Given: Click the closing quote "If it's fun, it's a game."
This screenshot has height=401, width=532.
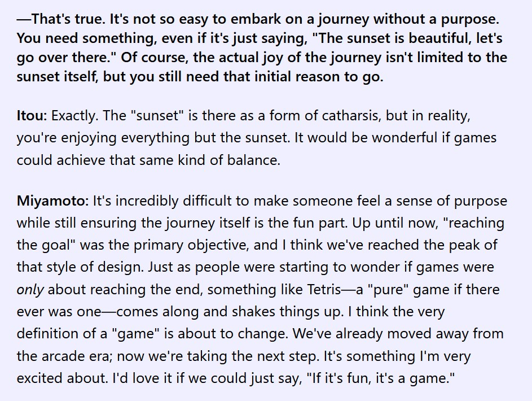Looking at the screenshot, I should coord(381,378).
